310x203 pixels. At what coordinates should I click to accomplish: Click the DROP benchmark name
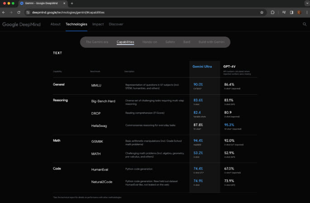(x=96, y=114)
